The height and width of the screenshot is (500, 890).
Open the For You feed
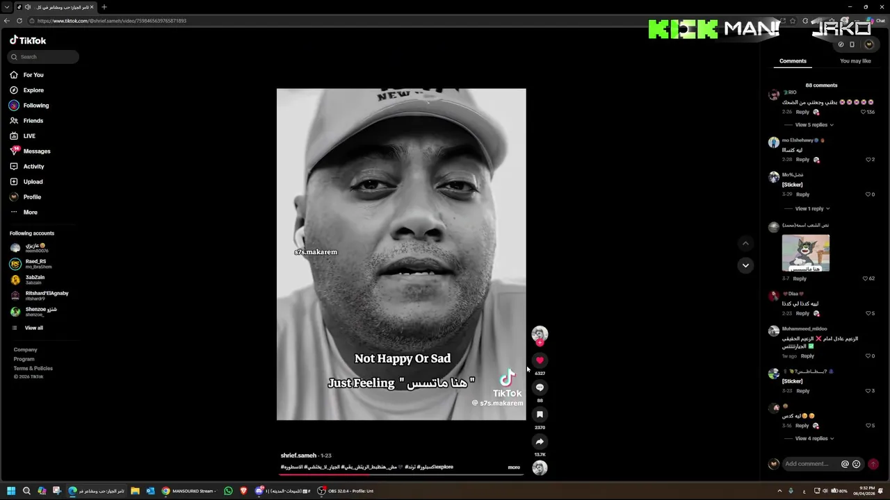pyautogui.click(x=26, y=75)
